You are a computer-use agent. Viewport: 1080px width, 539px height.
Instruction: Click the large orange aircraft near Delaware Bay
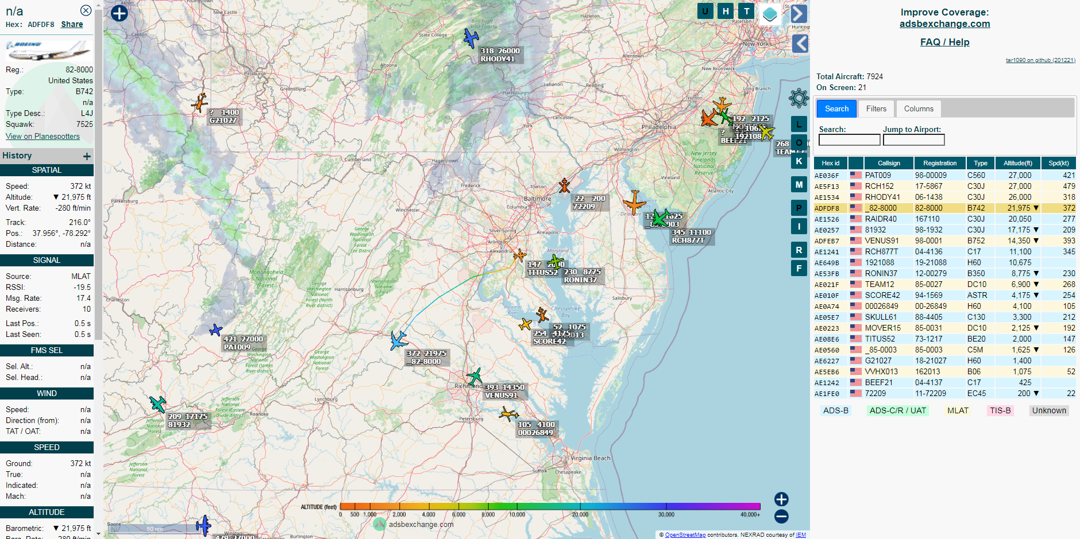[x=634, y=203]
